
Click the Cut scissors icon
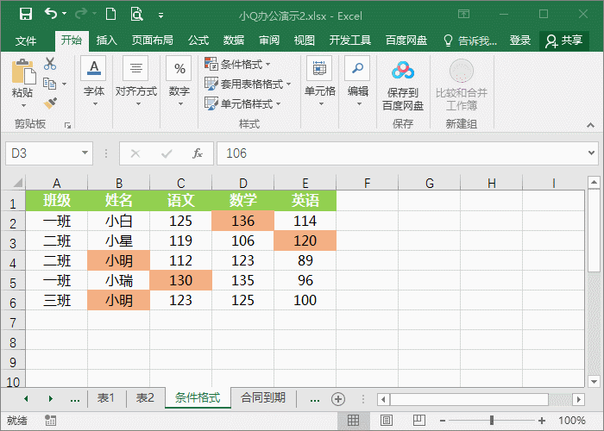pyautogui.click(x=50, y=64)
